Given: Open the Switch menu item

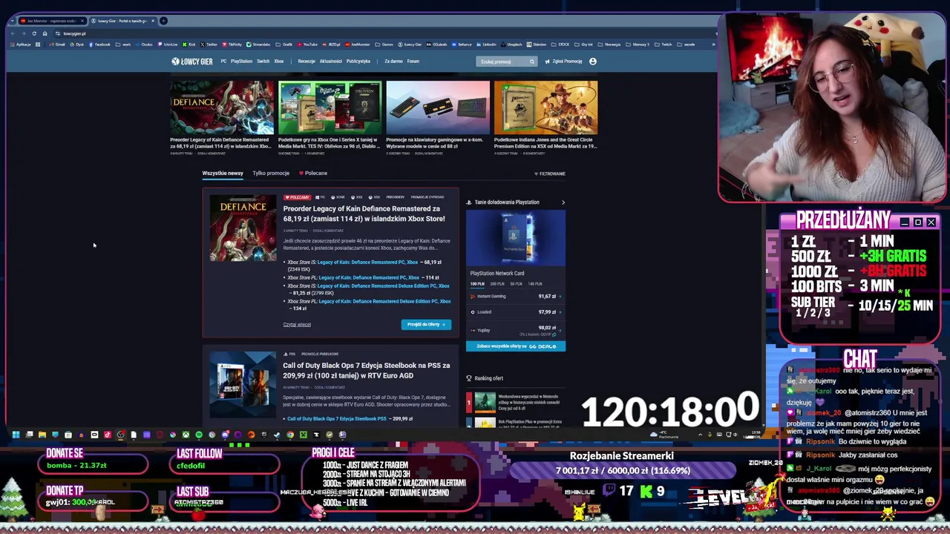Looking at the screenshot, I should (263, 62).
